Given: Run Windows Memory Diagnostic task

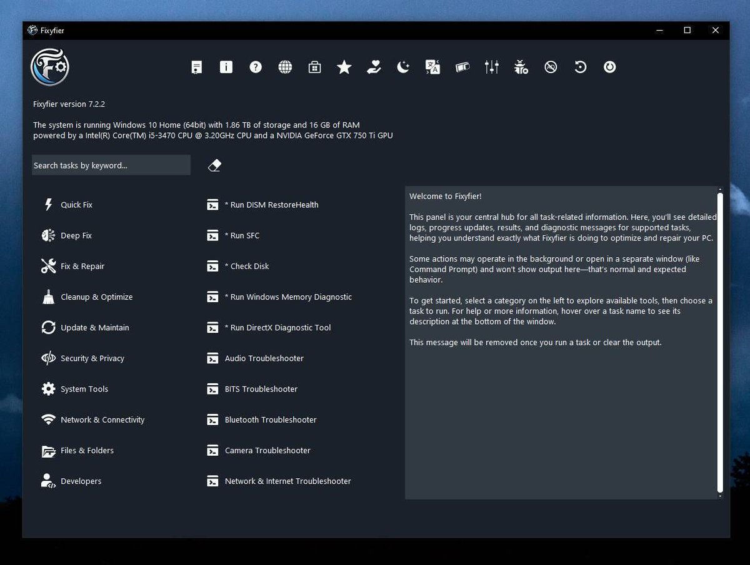Looking at the screenshot, I should [279, 297].
